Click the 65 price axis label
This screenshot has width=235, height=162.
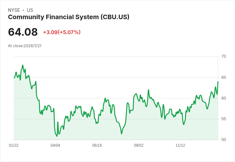[224, 77]
